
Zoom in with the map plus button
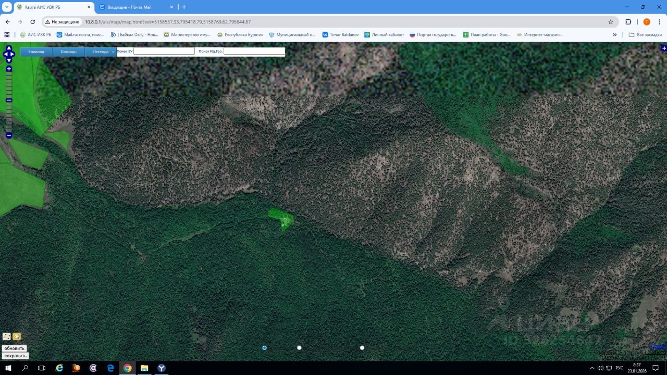[9, 69]
